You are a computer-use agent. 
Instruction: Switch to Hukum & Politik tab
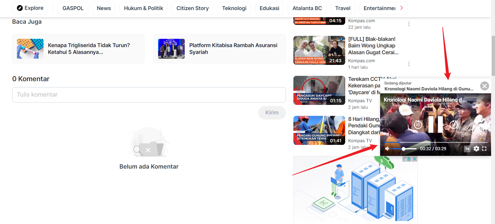(x=144, y=8)
